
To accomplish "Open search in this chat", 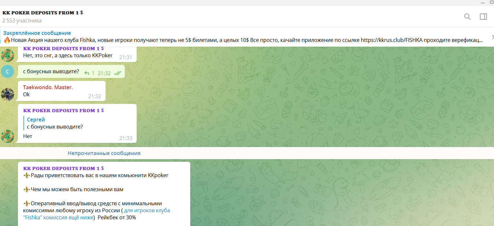I will [x=467, y=17].
